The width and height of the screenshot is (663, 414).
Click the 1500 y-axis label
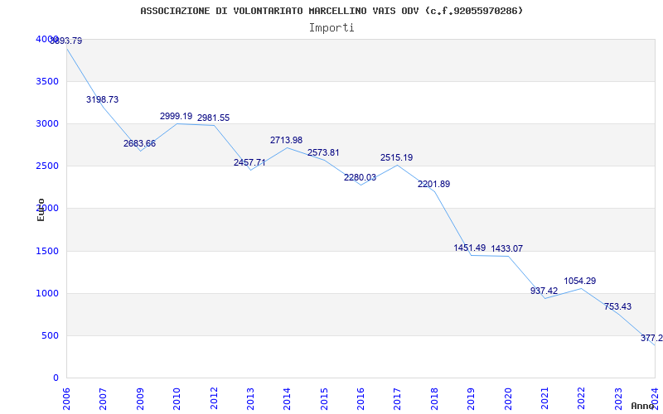(x=46, y=251)
